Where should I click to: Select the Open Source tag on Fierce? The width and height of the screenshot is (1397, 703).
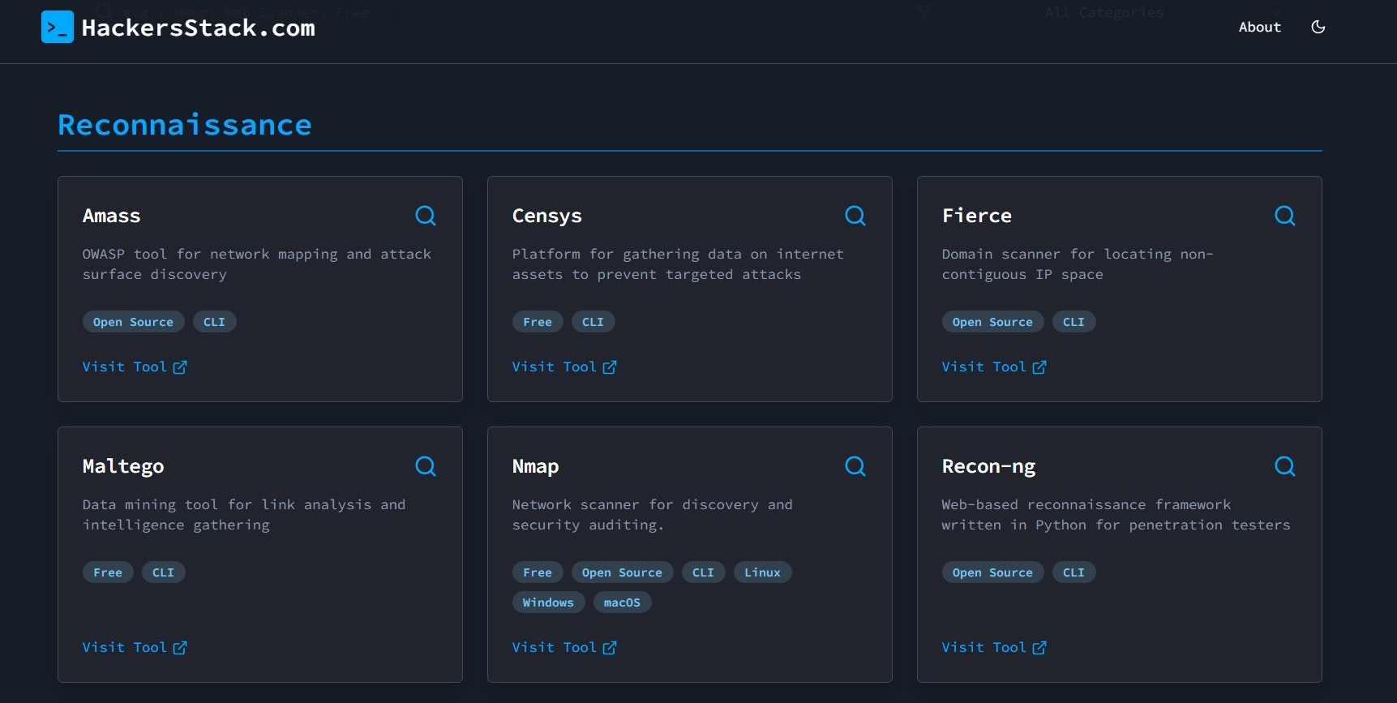(x=992, y=322)
